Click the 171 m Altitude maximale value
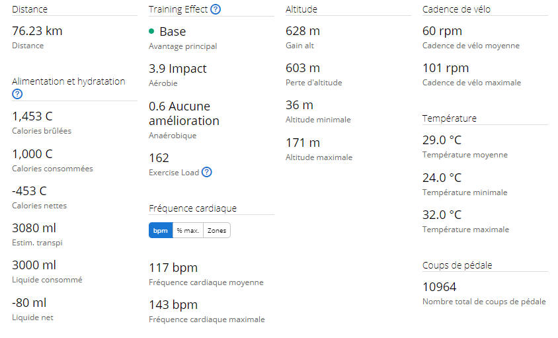Image resolution: width=558 pixels, height=338 pixels. [303, 143]
